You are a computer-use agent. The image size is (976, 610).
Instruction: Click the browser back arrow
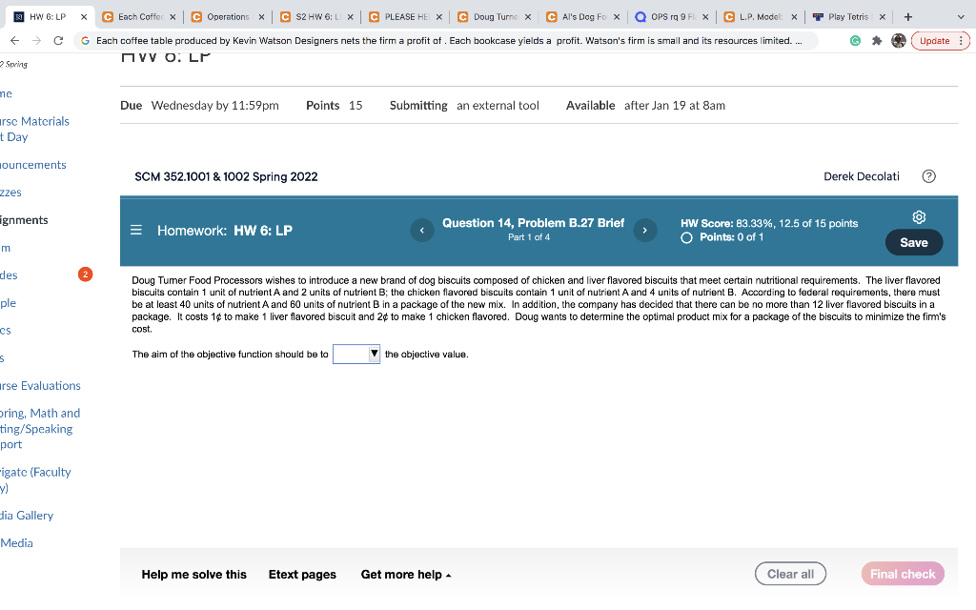tap(15, 40)
